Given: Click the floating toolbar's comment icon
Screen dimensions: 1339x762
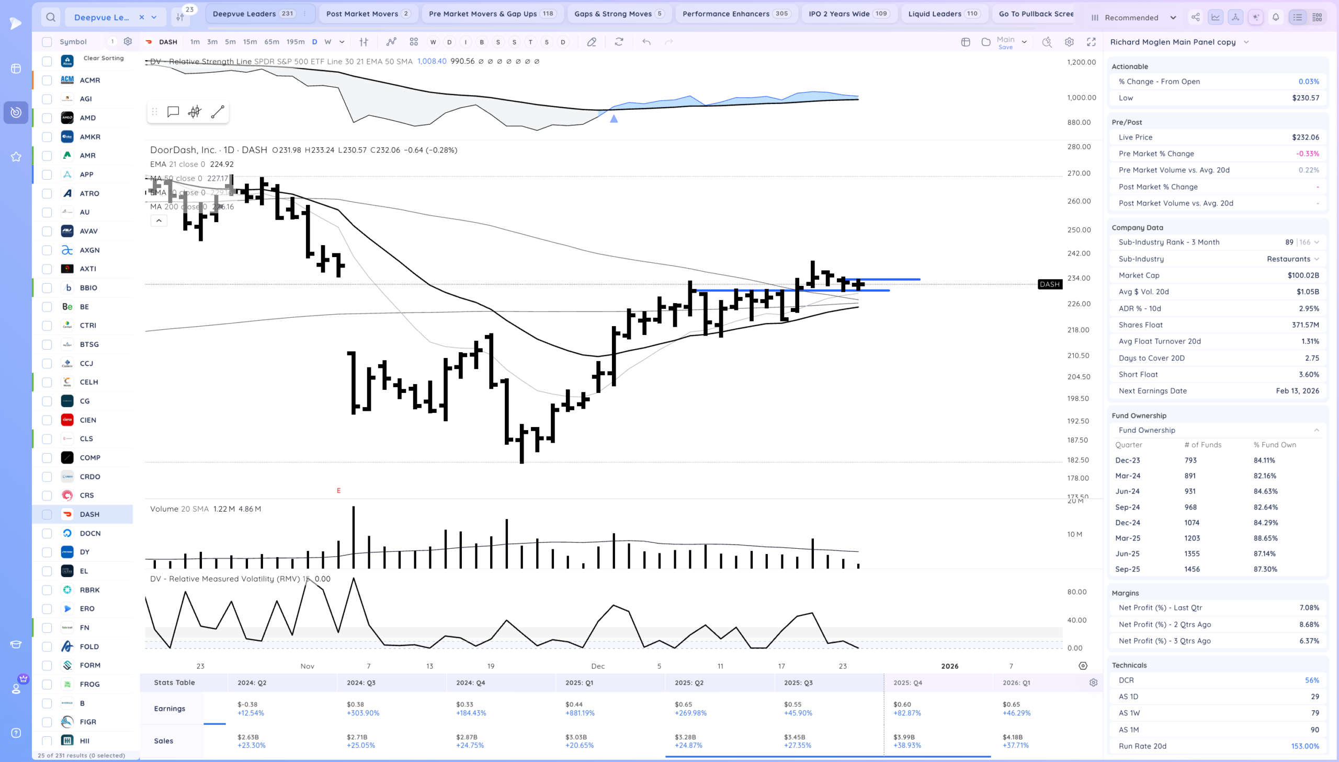Looking at the screenshot, I should [x=173, y=111].
